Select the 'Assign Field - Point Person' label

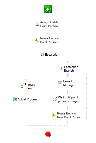point(49,24)
